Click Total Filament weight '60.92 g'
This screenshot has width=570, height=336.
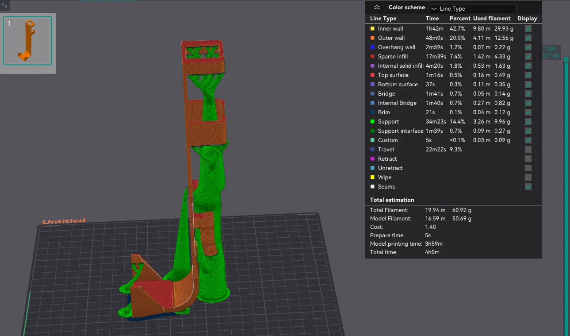[x=462, y=210]
